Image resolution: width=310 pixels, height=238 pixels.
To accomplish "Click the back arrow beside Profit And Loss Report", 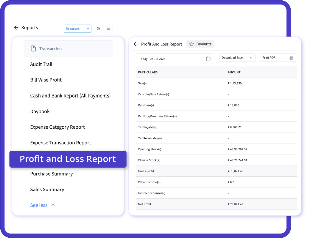I will [135, 44].
